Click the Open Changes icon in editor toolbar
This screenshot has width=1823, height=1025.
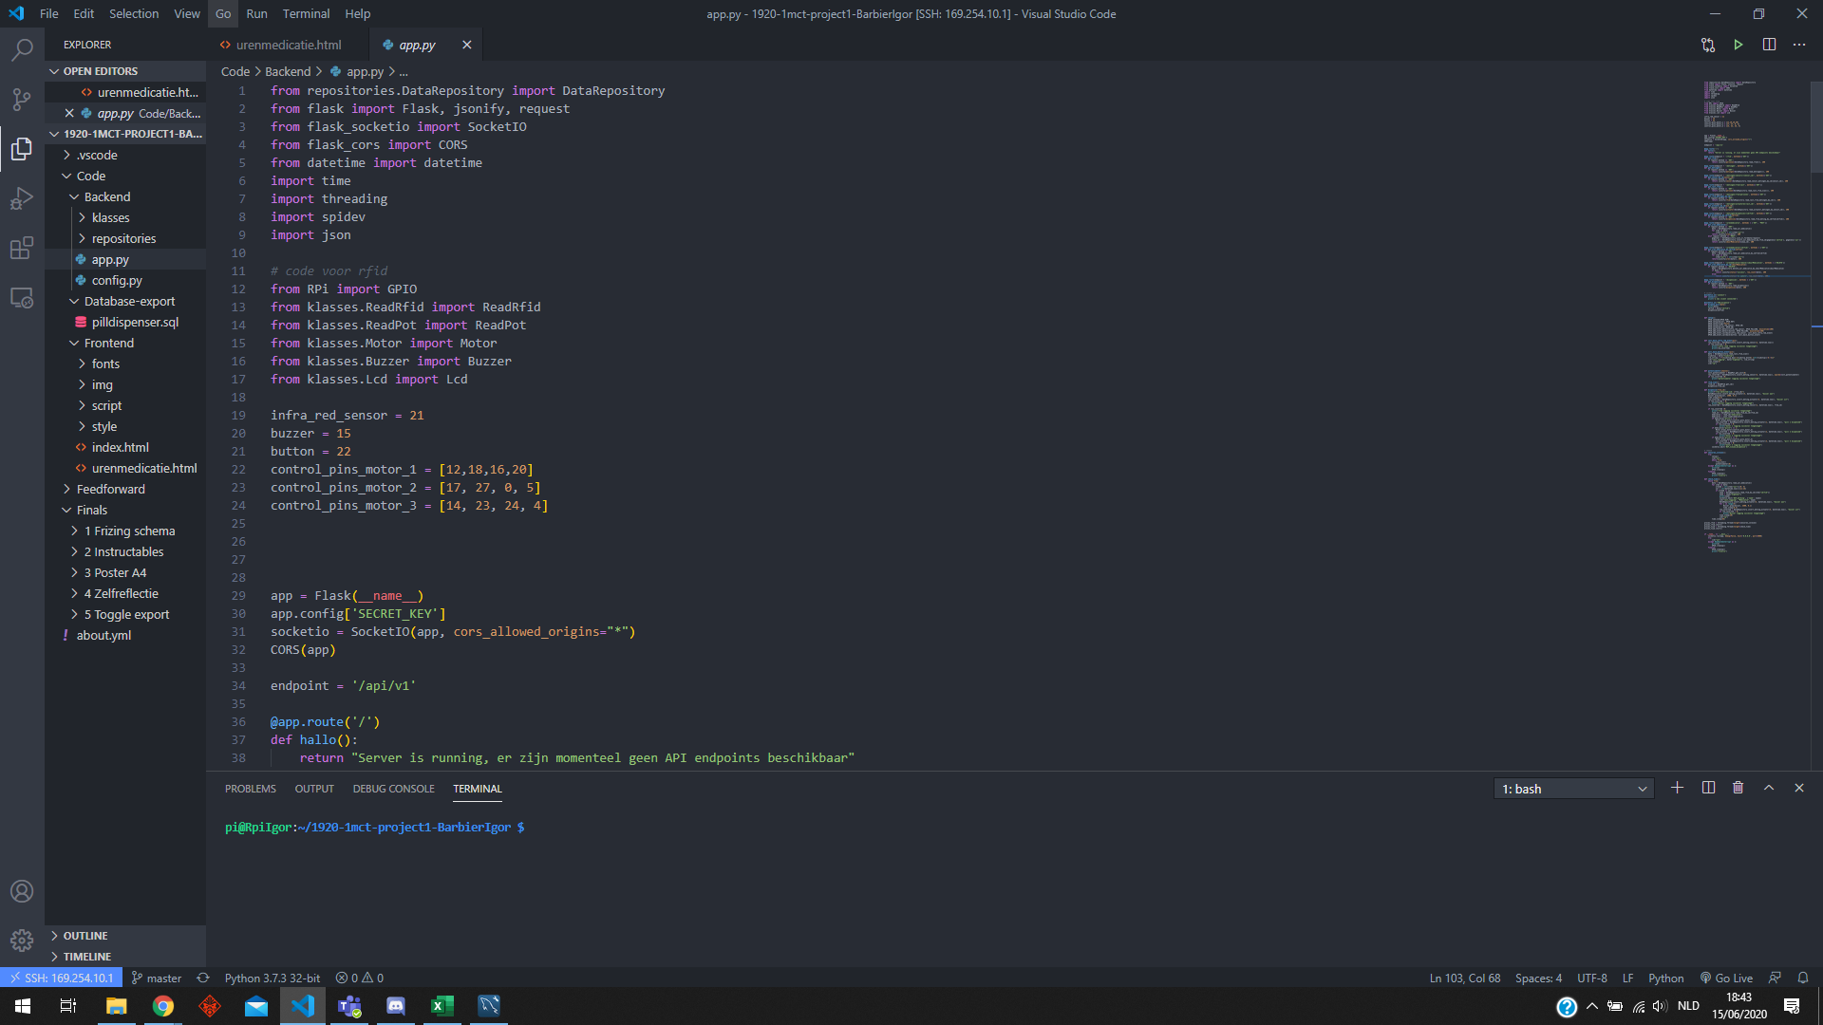pos(1708,45)
